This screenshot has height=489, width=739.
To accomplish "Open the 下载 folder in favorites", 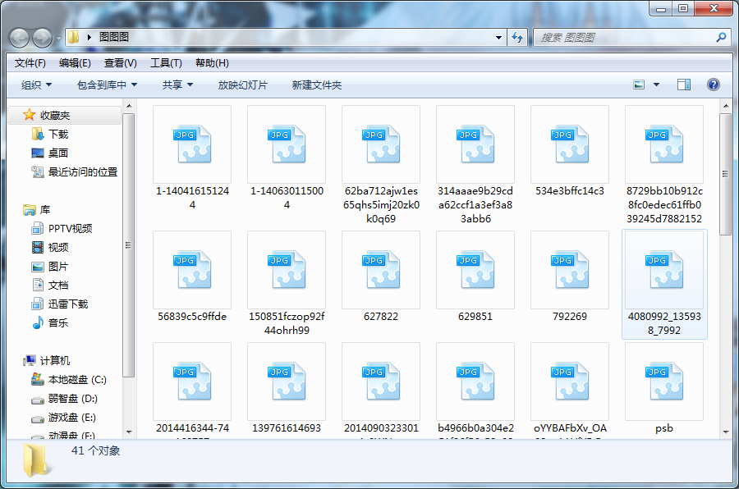I will coord(58,135).
